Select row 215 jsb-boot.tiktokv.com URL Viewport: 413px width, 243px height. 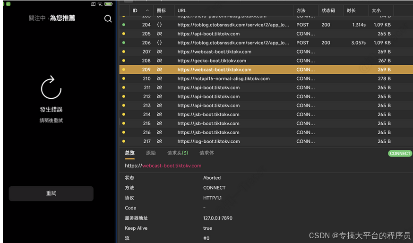[x=208, y=123]
